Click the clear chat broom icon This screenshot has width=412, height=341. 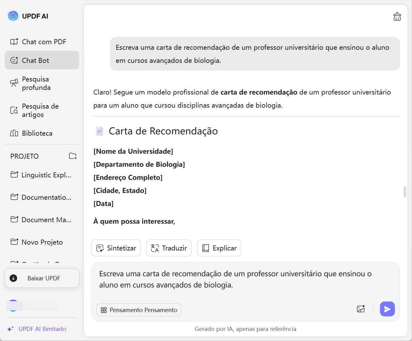pyautogui.click(x=397, y=16)
